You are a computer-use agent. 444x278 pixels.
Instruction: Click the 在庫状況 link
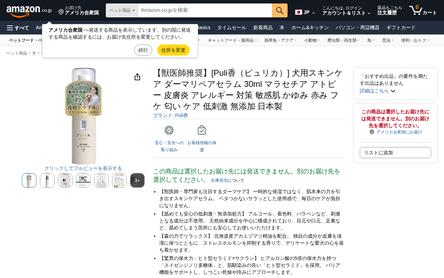click(x=219, y=180)
